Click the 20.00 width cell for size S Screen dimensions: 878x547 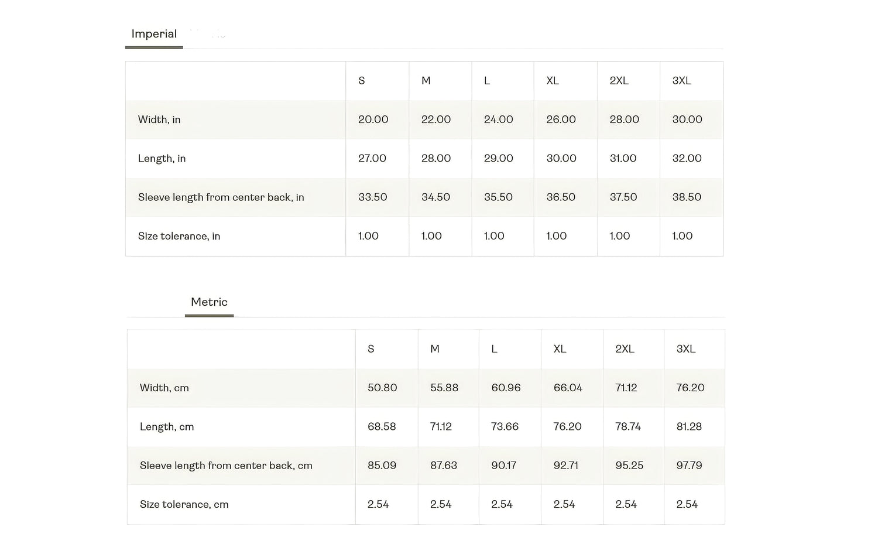coord(373,119)
